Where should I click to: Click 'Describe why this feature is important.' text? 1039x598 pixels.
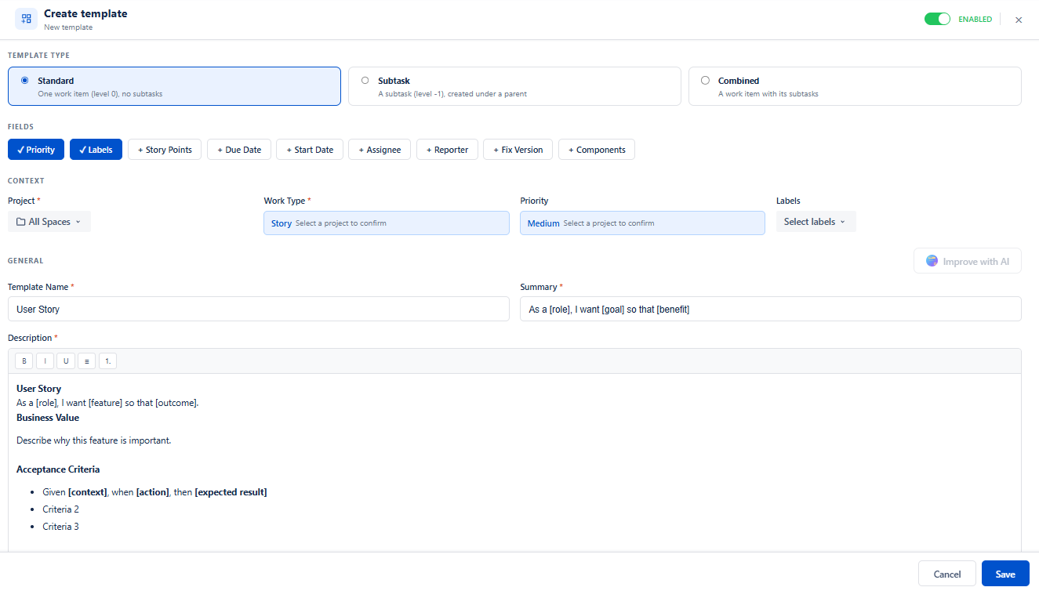pyautogui.click(x=94, y=440)
